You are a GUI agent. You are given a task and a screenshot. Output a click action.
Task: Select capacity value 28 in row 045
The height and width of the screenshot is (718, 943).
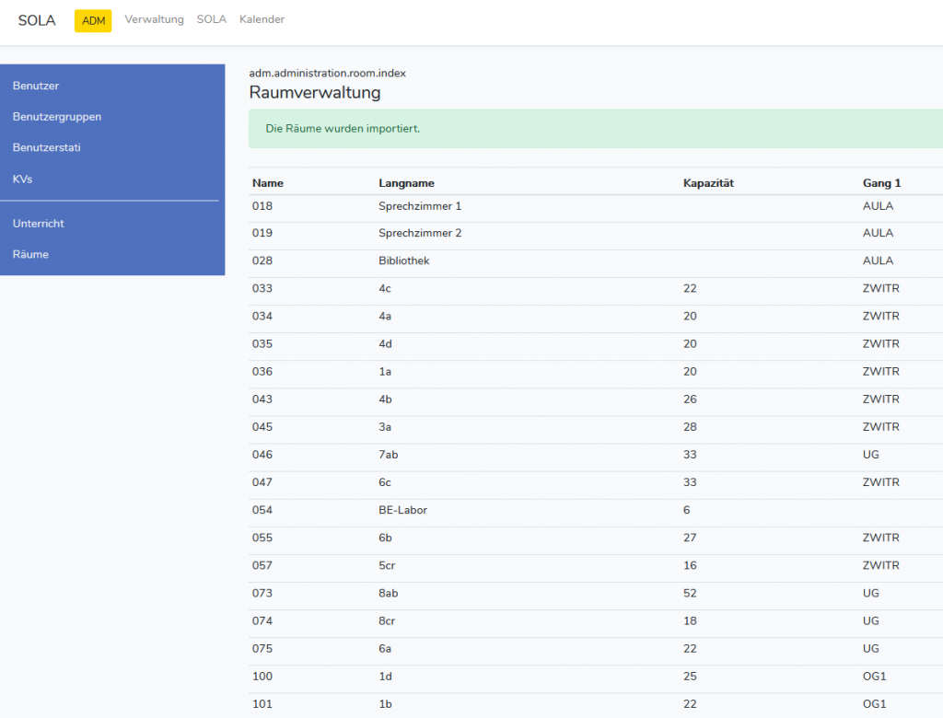point(690,426)
